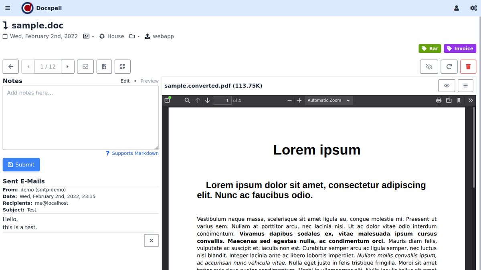Viewport: 481px width, 270px height.
Task: Open the user profile menu
Action: pyautogui.click(x=456, y=8)
